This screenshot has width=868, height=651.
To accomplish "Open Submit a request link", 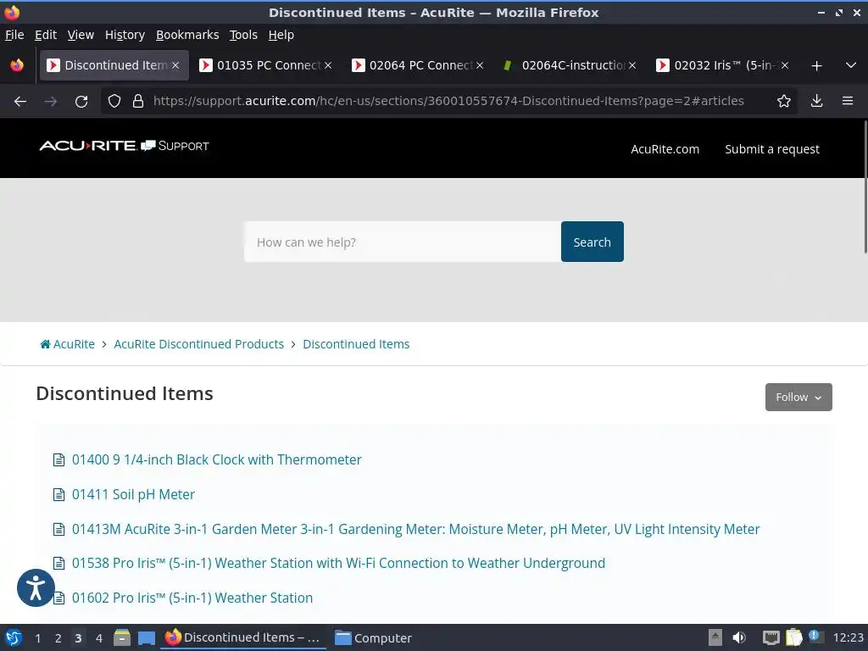I will point(771,149).
